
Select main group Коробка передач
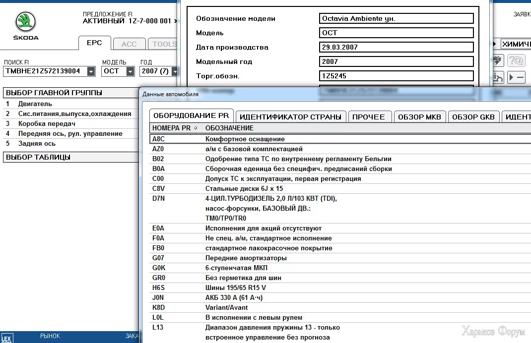(47, 124)
